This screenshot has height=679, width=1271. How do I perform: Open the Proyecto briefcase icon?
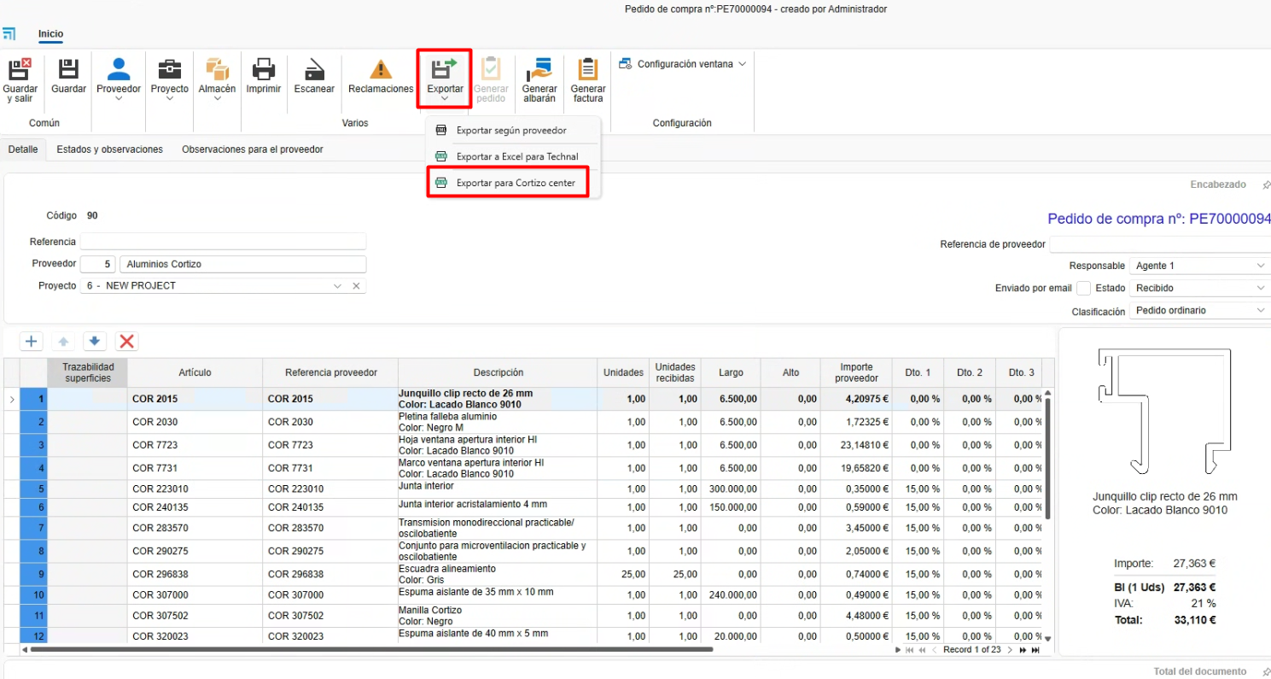click(170, 69)
